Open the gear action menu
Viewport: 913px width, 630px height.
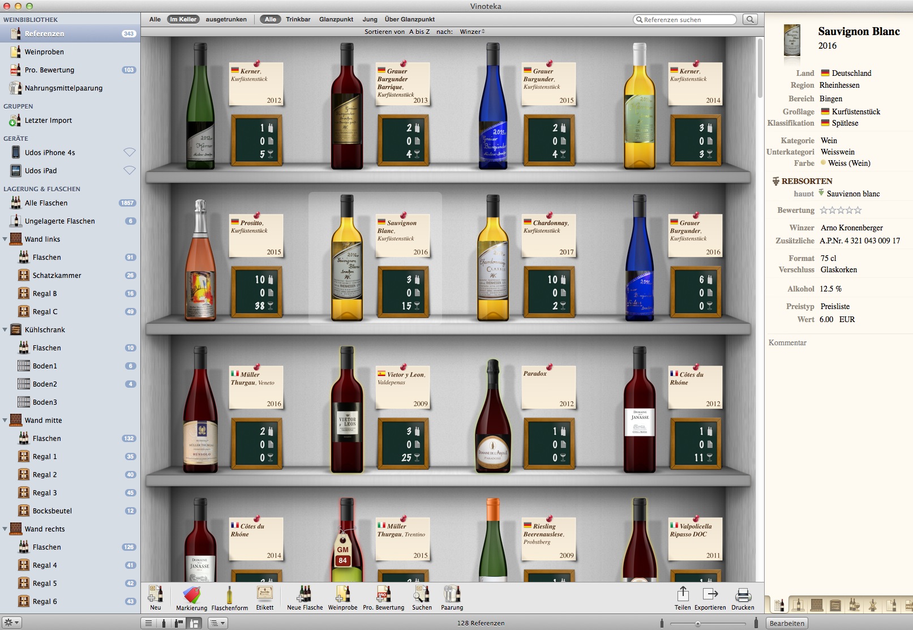point(11,623)
